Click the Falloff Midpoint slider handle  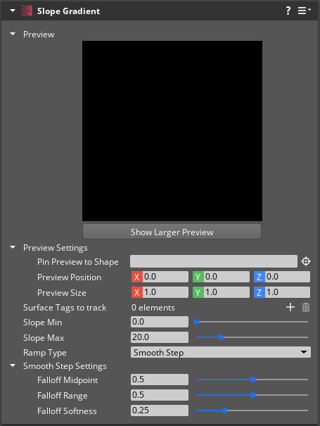click(252, 380)
